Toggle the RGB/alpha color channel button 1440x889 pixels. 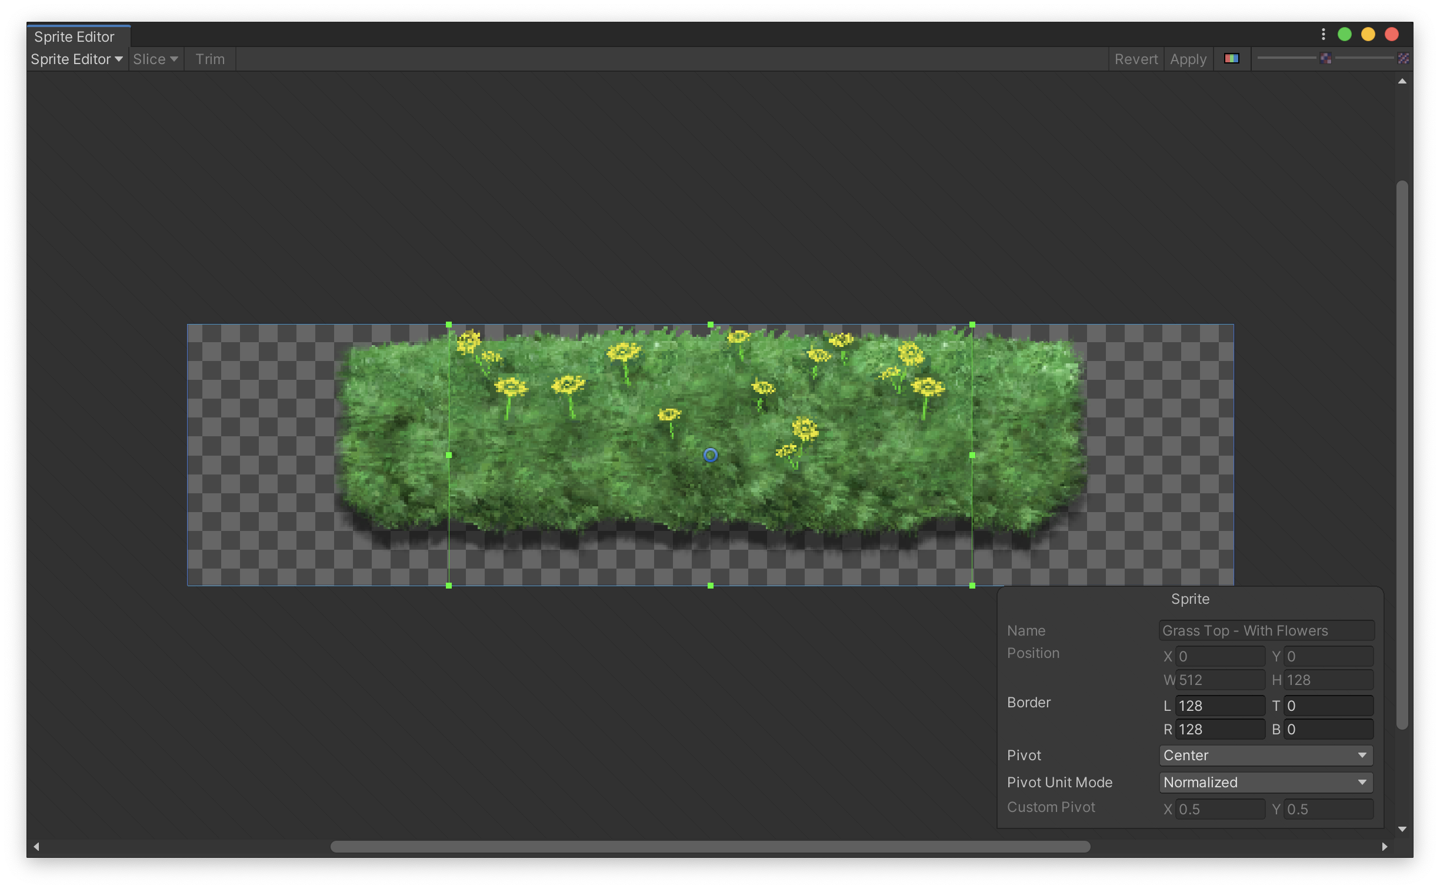click(x=1231, y=59)
